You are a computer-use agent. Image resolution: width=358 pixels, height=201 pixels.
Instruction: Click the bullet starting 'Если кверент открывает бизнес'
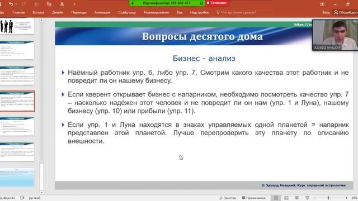(x=208, y=103)
